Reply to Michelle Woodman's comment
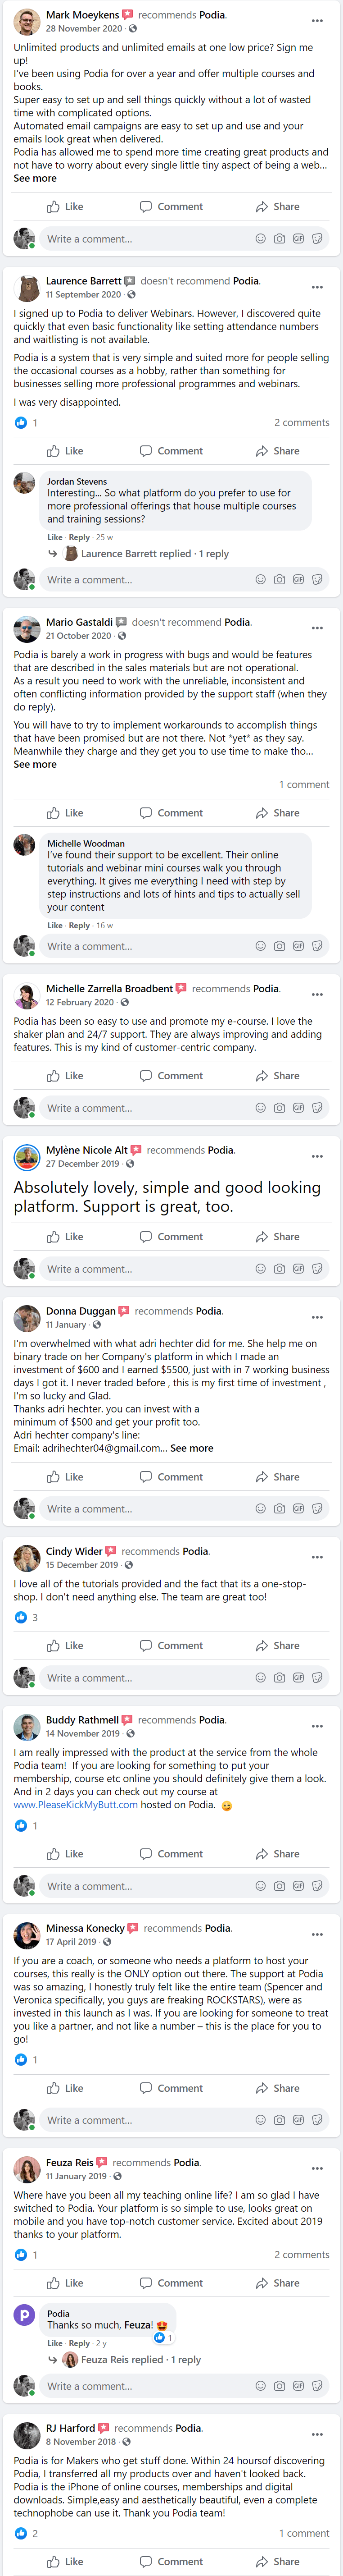 [80, 926]
